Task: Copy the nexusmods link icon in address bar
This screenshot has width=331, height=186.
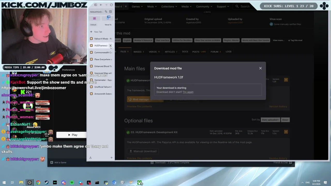Action: pos(106,12)
